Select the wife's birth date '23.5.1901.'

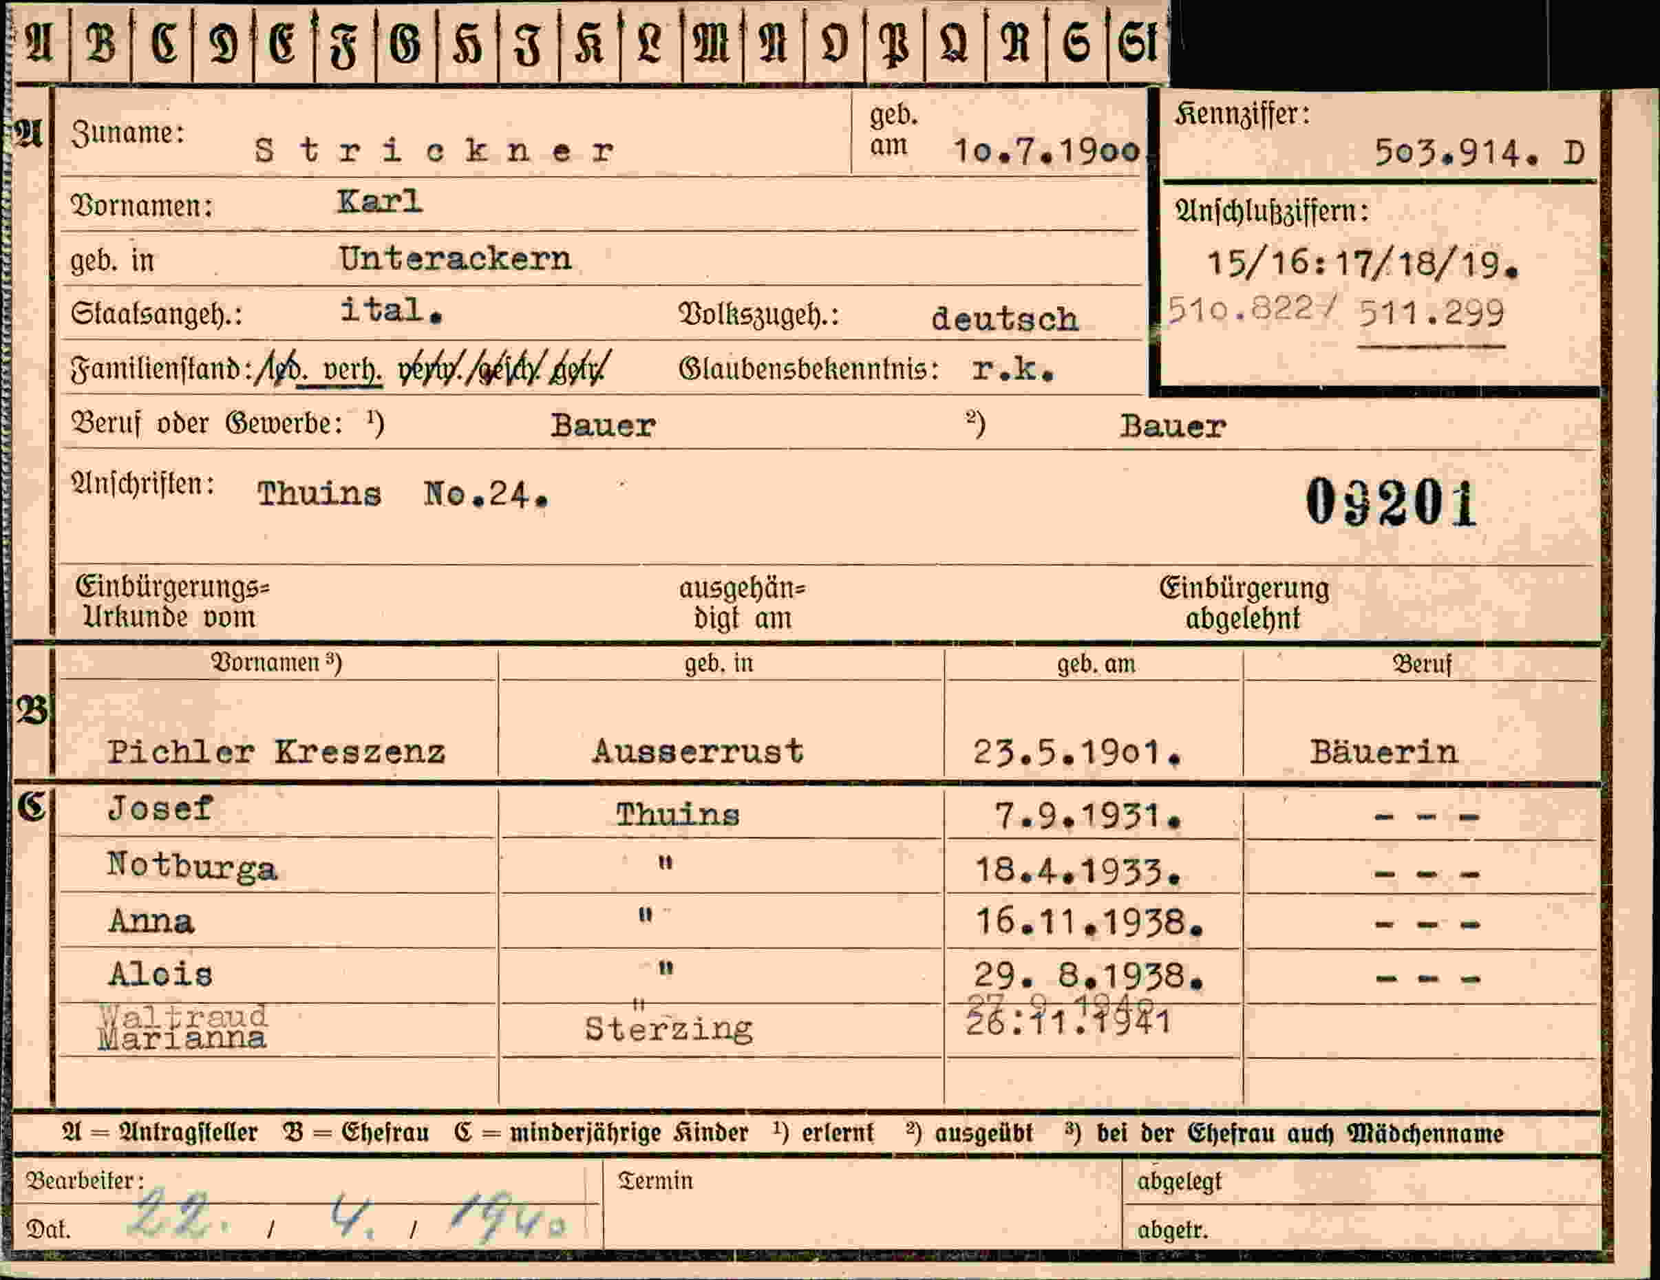pos(1077,752)
